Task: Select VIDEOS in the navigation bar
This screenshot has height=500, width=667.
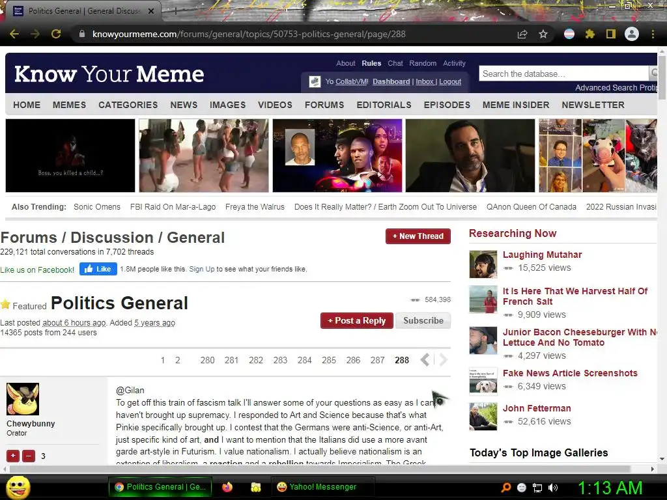Action: point(275,105)
